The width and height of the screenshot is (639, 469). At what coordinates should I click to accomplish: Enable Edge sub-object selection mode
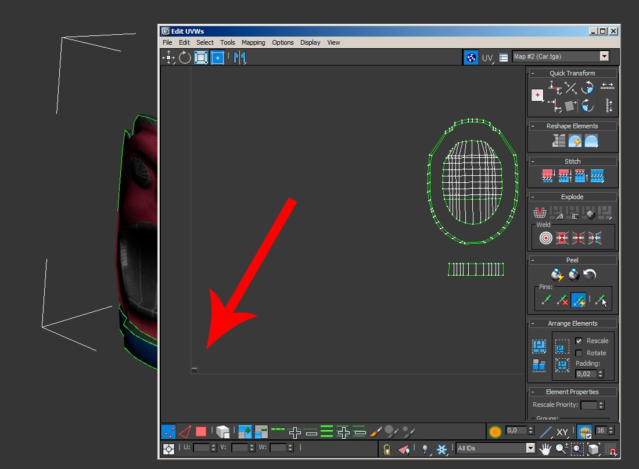tap(185, 431)
